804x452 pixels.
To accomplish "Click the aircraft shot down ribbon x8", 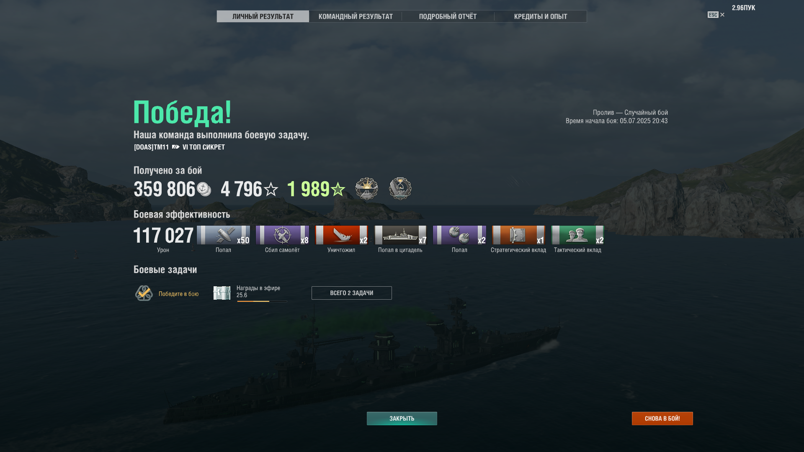I will click(282, 235).
